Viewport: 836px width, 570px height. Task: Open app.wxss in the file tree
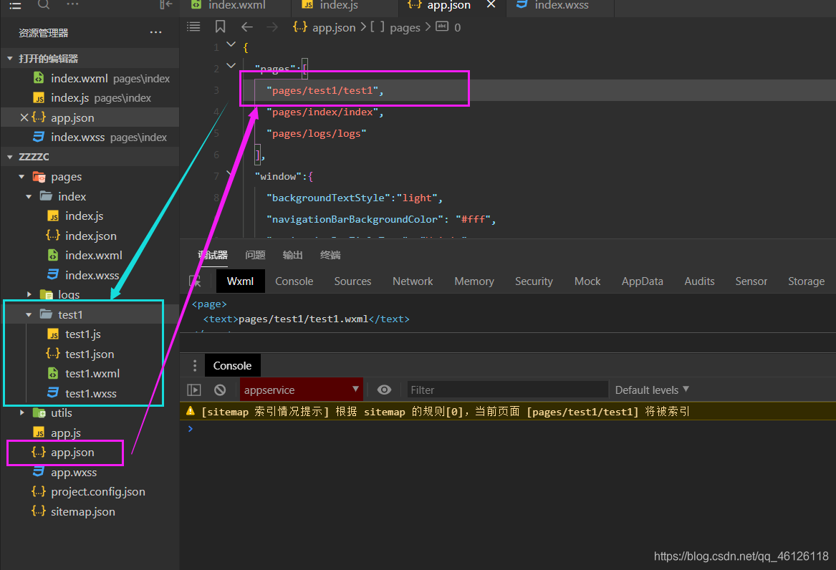click(x=74, y=472)
